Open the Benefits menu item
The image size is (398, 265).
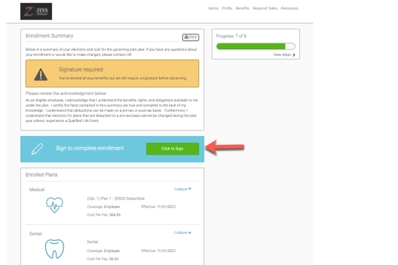pyautogui.click(x=243, y=8)
